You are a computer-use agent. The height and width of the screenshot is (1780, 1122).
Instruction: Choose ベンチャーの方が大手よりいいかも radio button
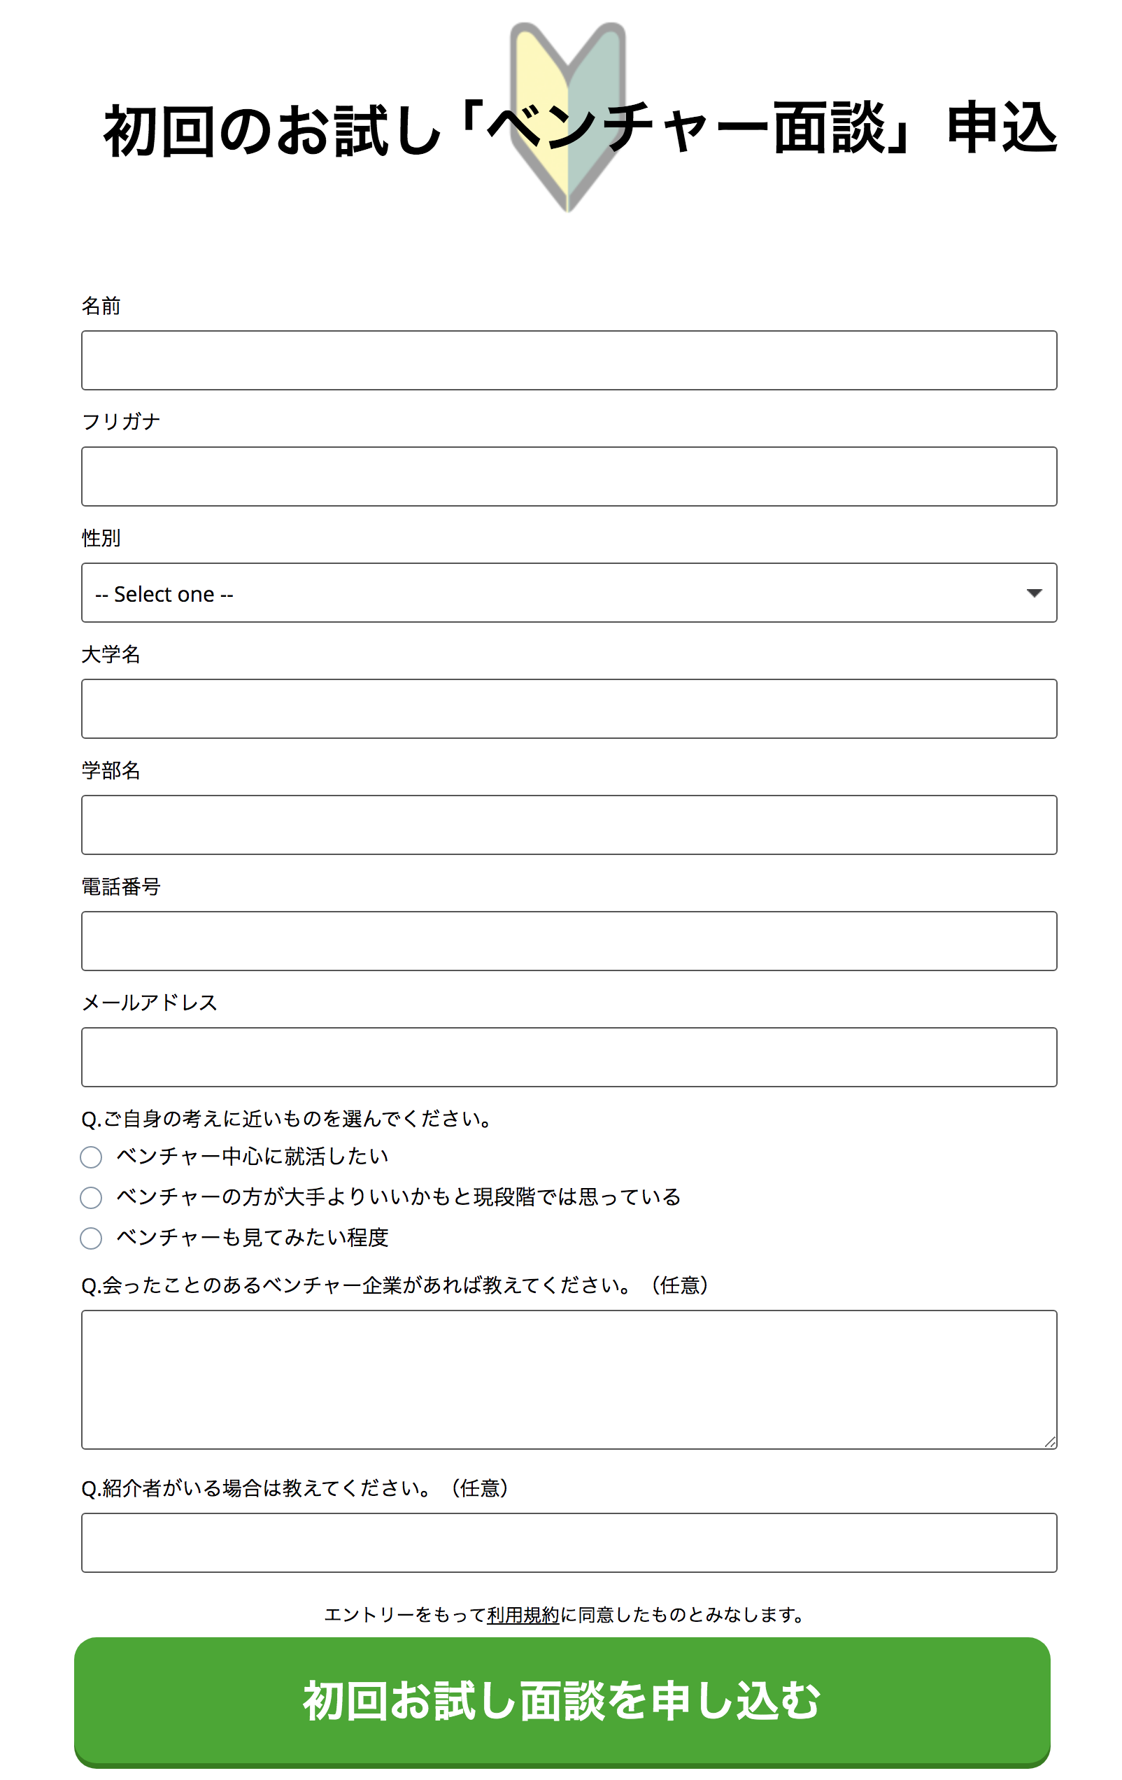pyautogui.click(x=91, y=1197)
